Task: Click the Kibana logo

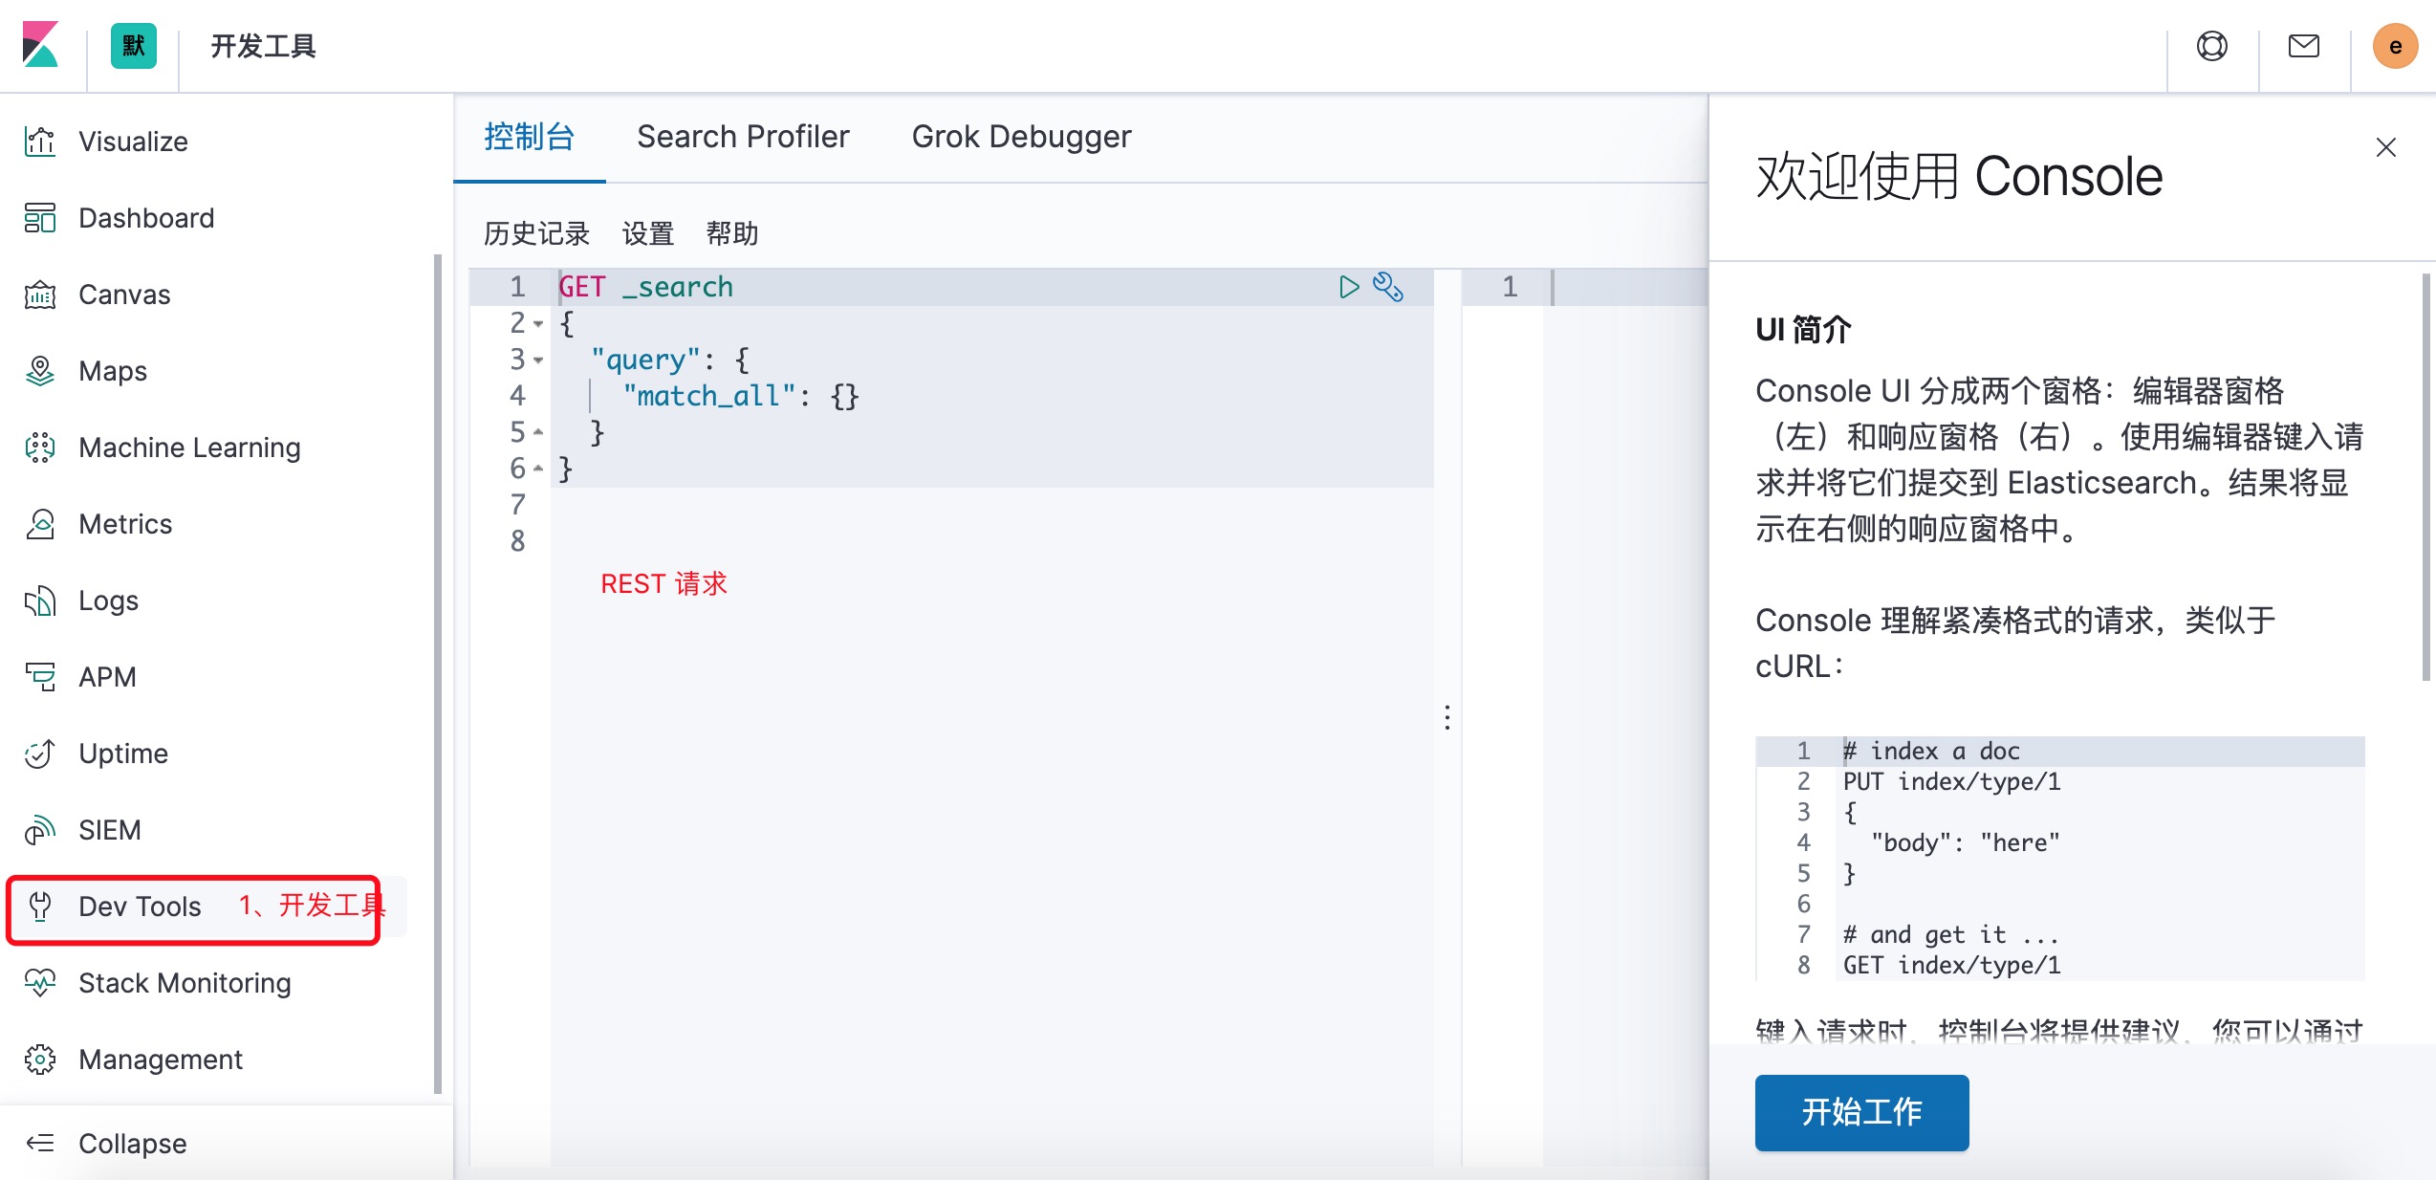Action: coord(41,45)
